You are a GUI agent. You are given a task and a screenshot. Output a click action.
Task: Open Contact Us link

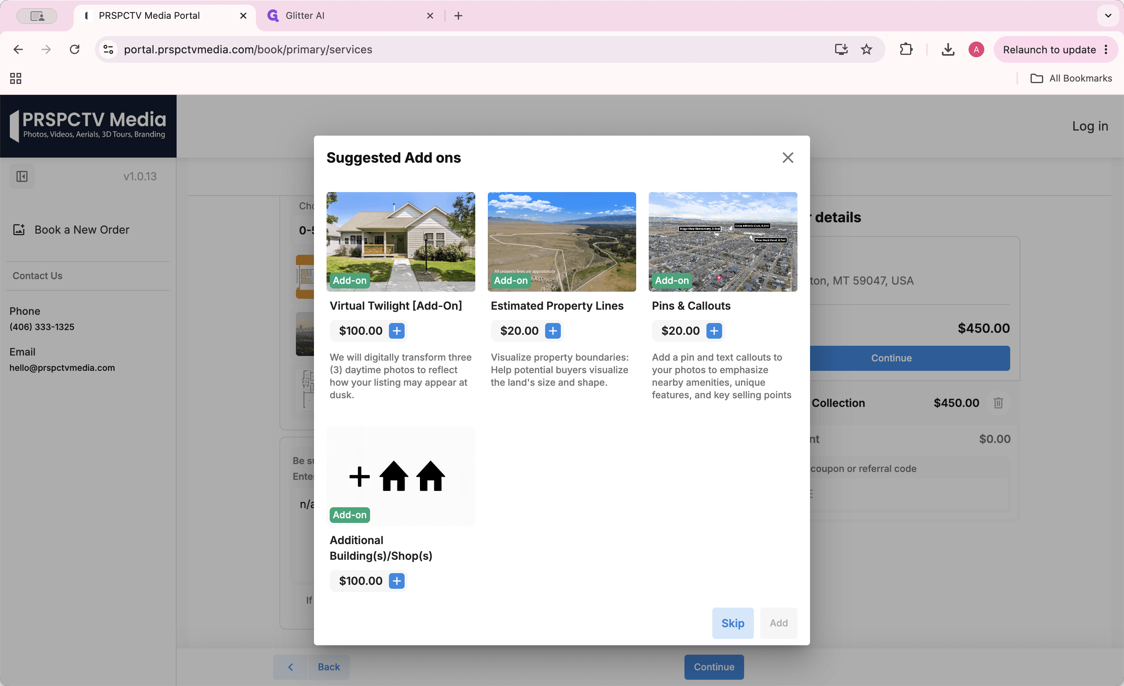coord(37,276)
